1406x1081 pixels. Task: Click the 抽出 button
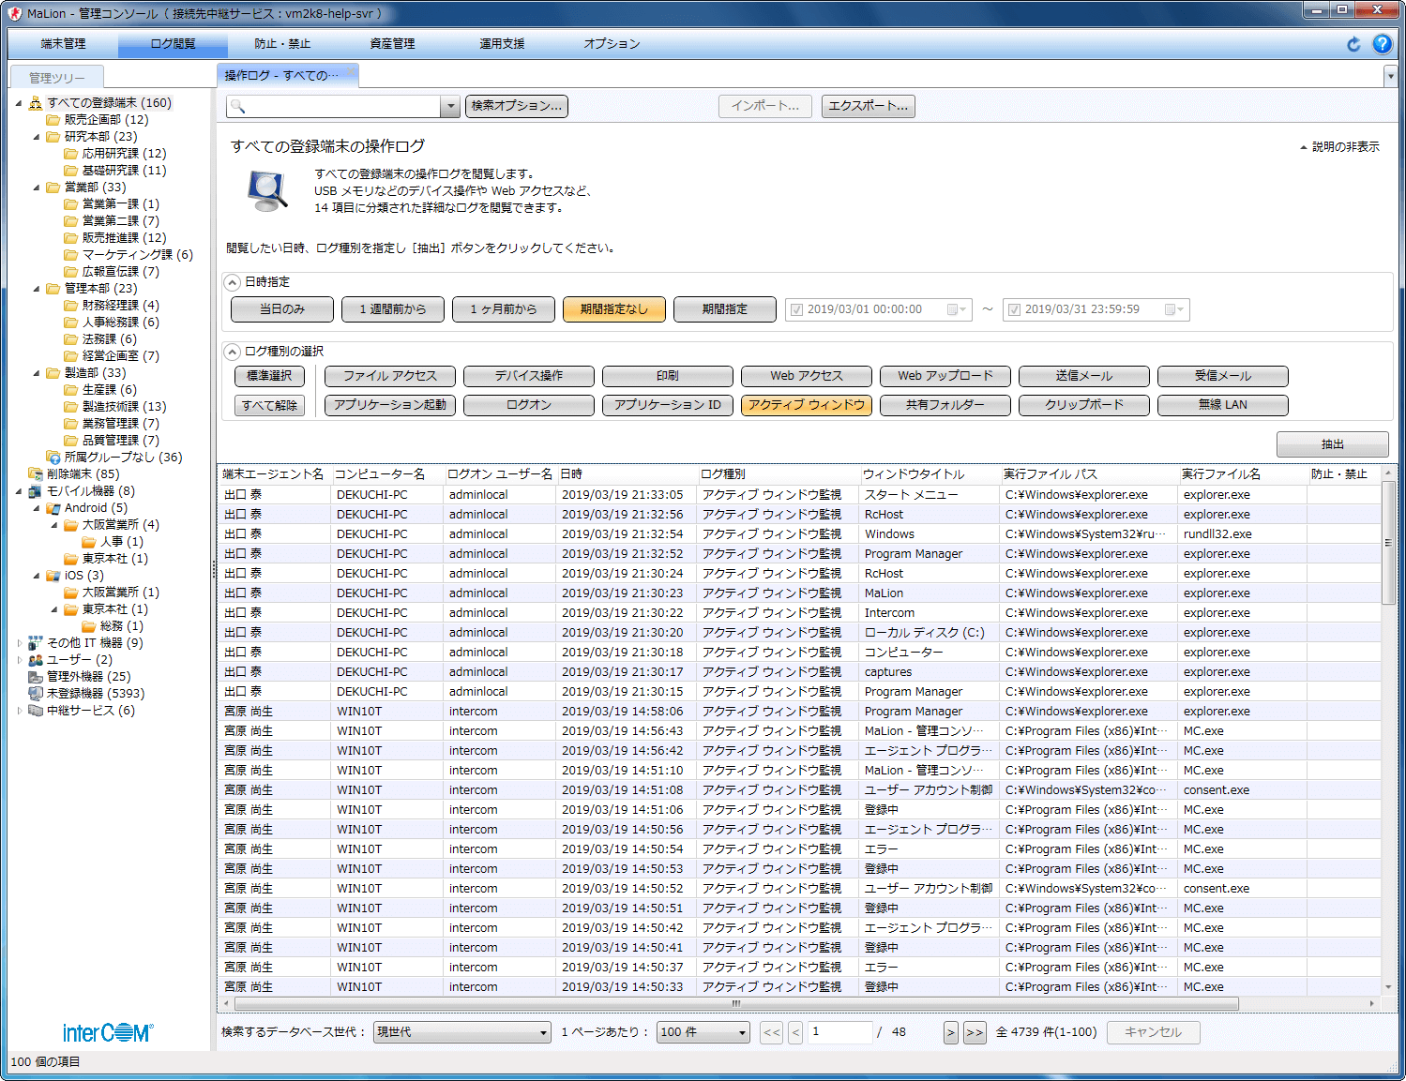click(x=1332, y=444)
